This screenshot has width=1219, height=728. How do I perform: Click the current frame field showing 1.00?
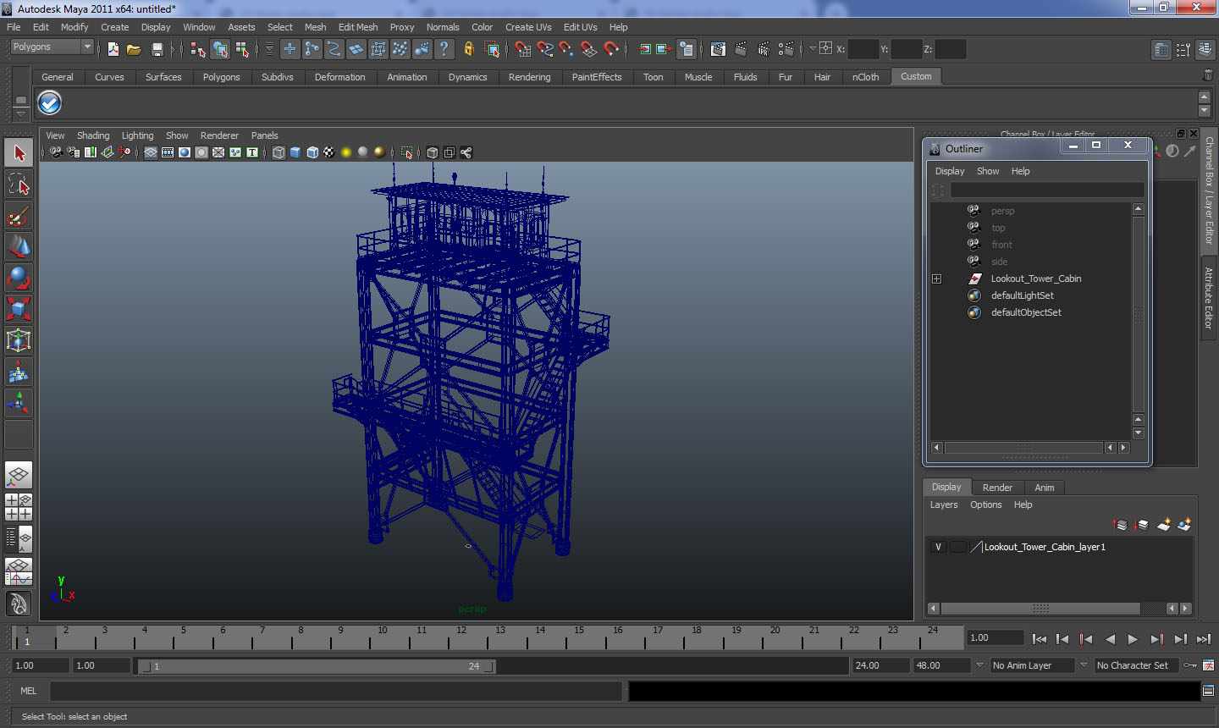click(x=996, y=638)
